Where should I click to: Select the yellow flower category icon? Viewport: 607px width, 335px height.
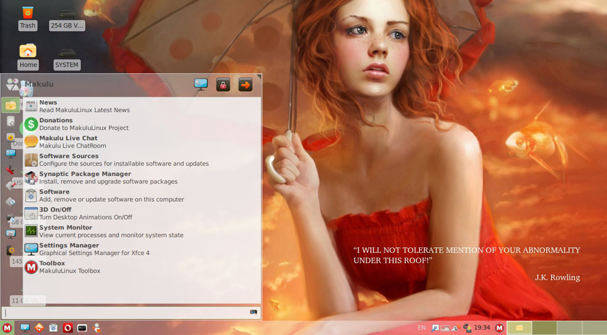click(11, 137)
